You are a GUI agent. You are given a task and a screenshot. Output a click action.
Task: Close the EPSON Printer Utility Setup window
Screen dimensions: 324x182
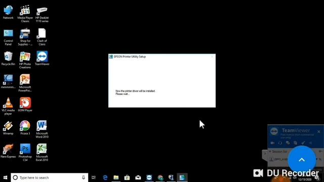pos(212,57)
